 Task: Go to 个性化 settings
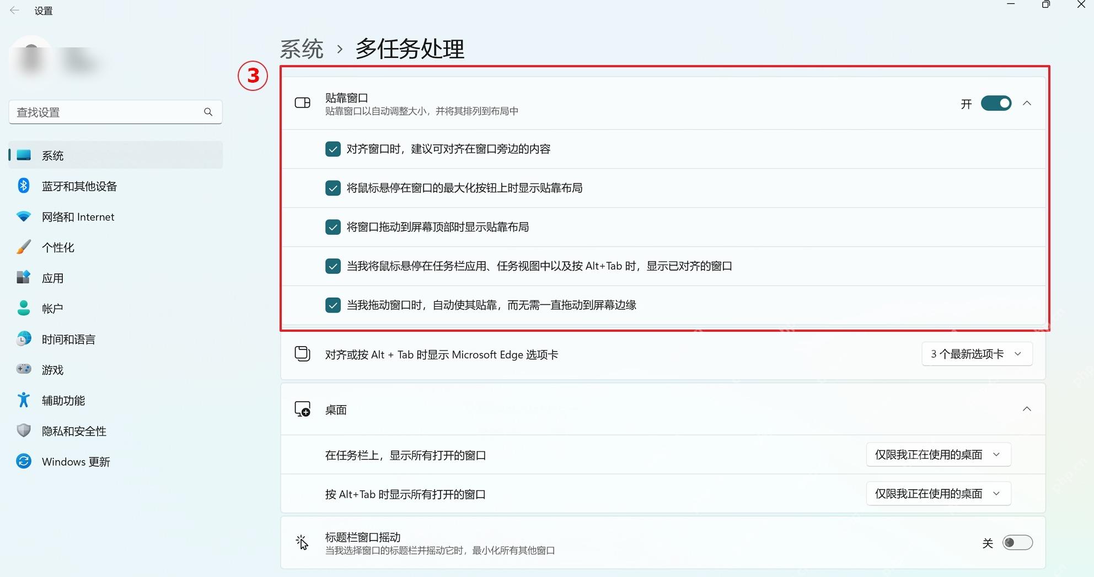coord(116,247)
